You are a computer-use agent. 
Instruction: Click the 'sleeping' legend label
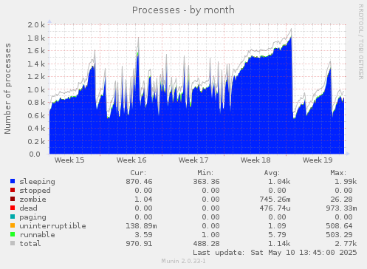click(x=38, y=182)
